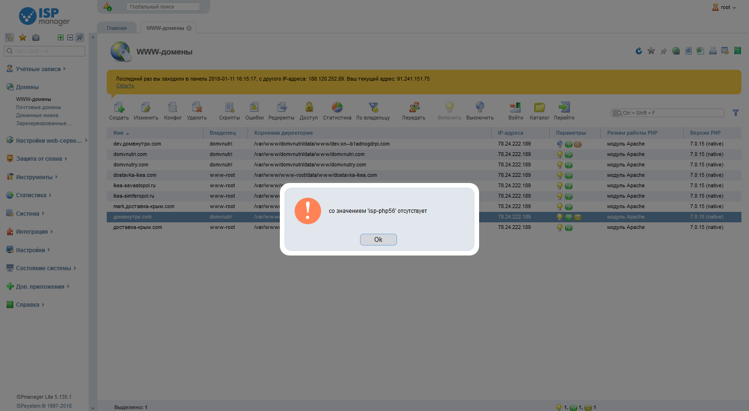
Task: Open Доменные имена in the sidebar
Action: click(x=37, y=115)
